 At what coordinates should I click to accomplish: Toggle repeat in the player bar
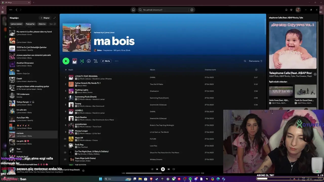(x=174, y=169)
